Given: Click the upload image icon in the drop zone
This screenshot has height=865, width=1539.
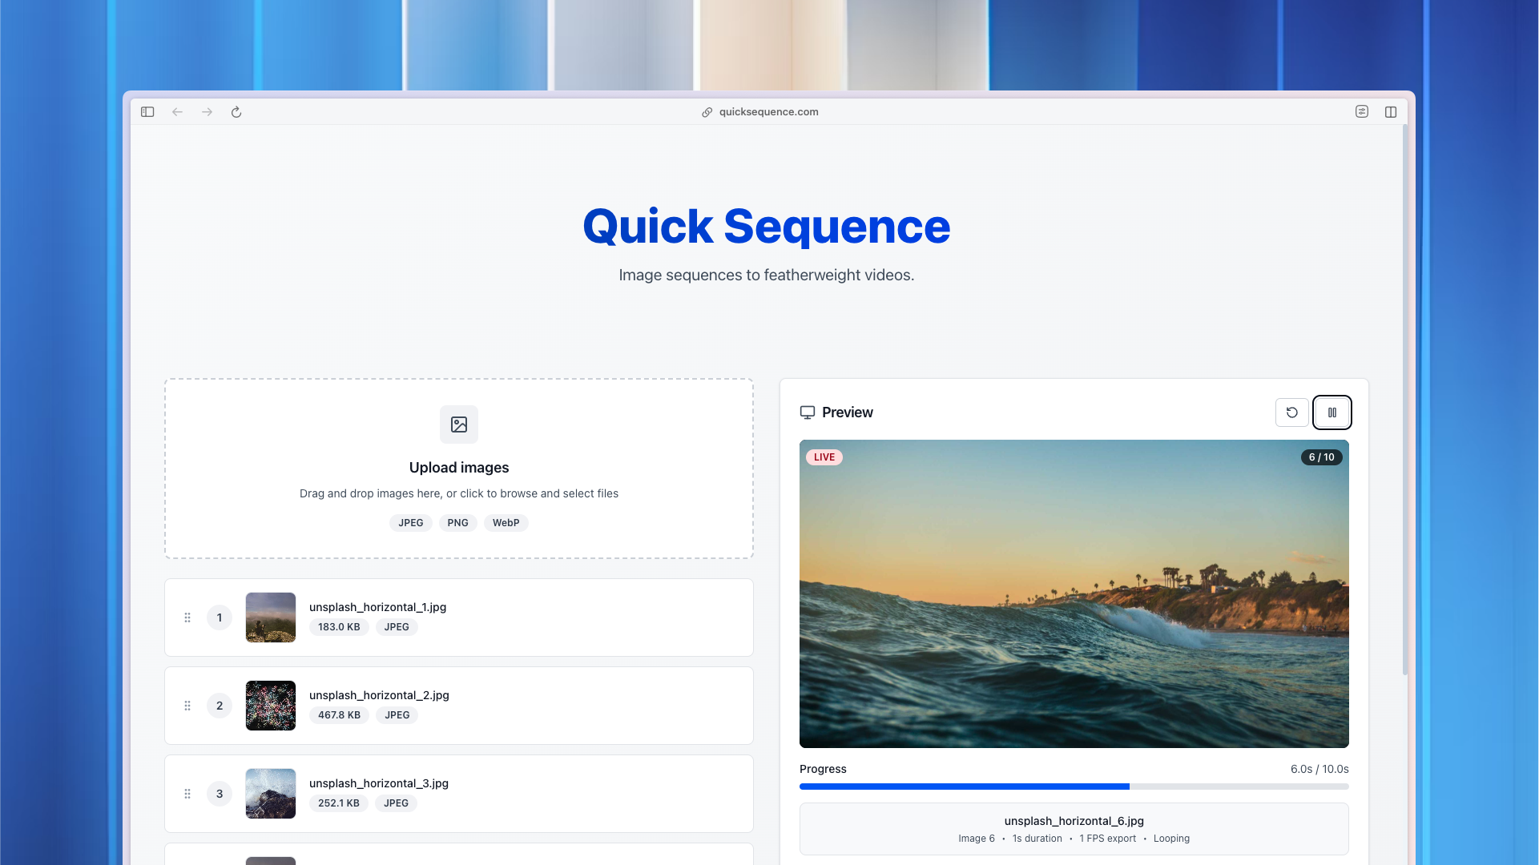Looking at the screenshot, I should tap(459, 424).
